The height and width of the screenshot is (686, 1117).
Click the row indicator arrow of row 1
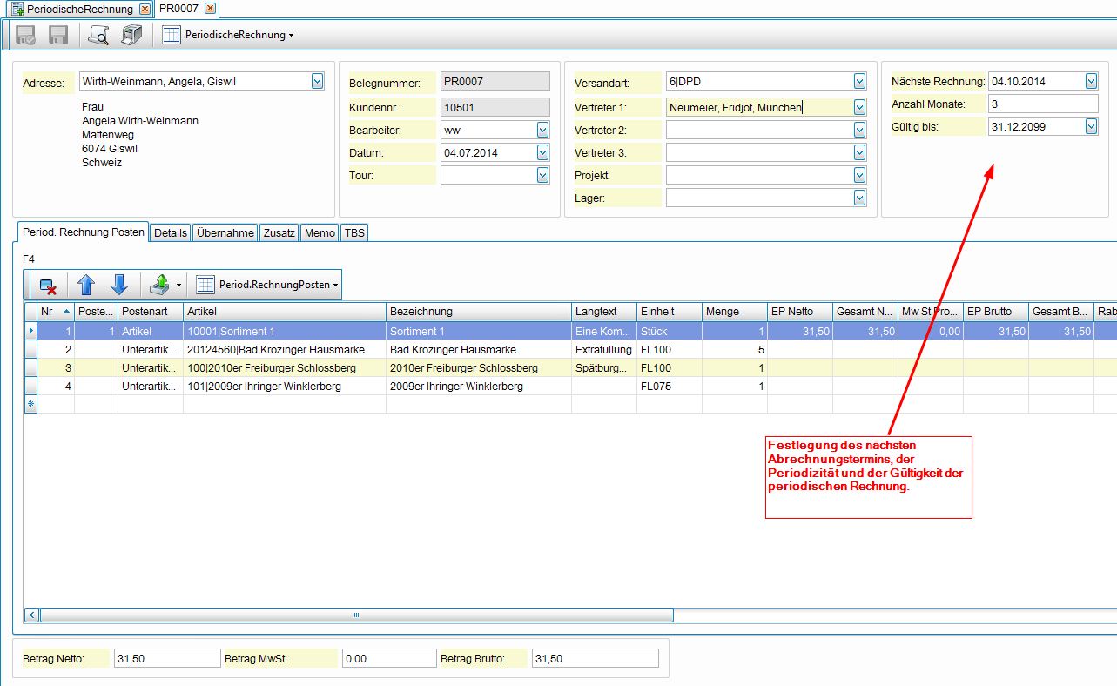30,331
